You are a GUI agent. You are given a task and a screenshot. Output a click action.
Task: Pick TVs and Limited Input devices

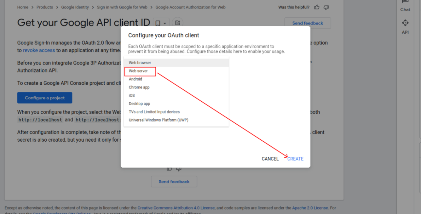pyautogui.click(x=176, y=112)
